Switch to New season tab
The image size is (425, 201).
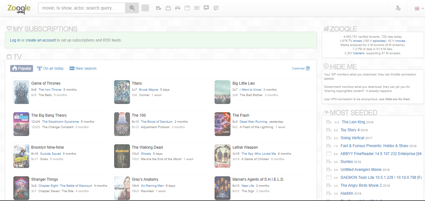(x=83, y=68)
